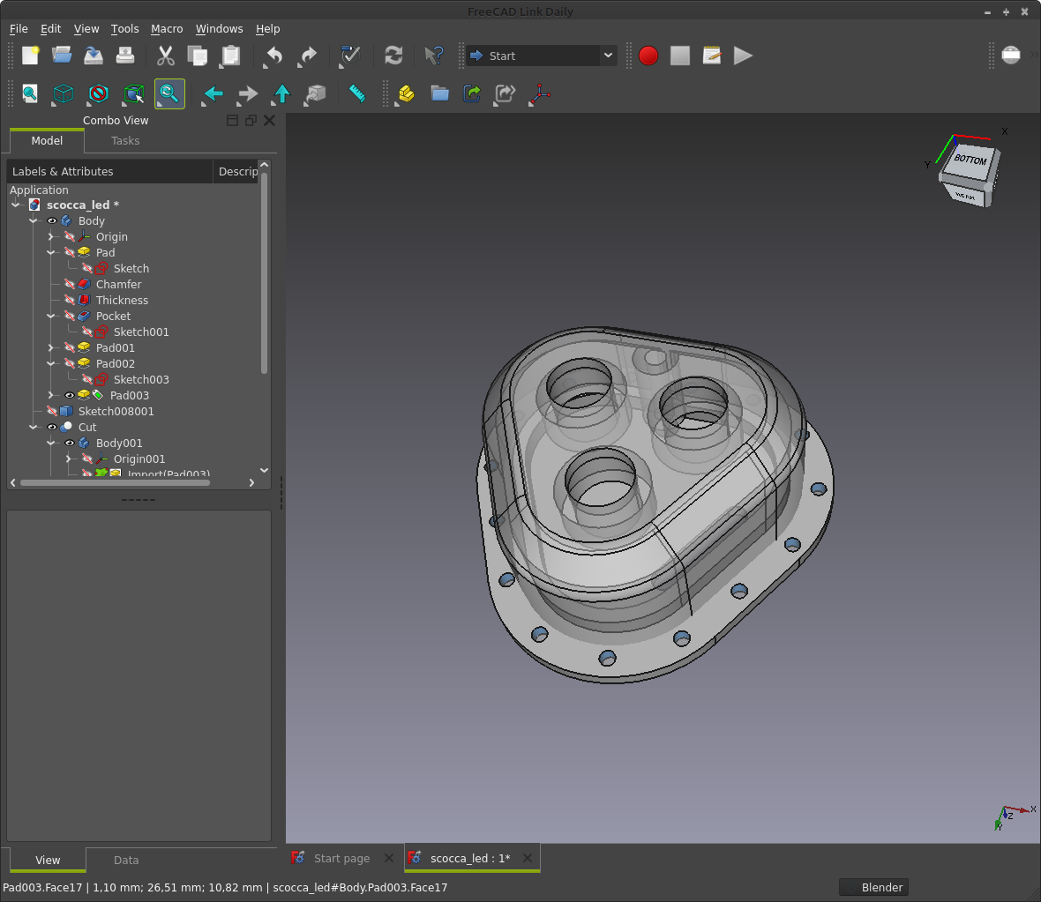Collapse the Body tree node
This screenshot has height=902, width=1041.
(34, 221)
